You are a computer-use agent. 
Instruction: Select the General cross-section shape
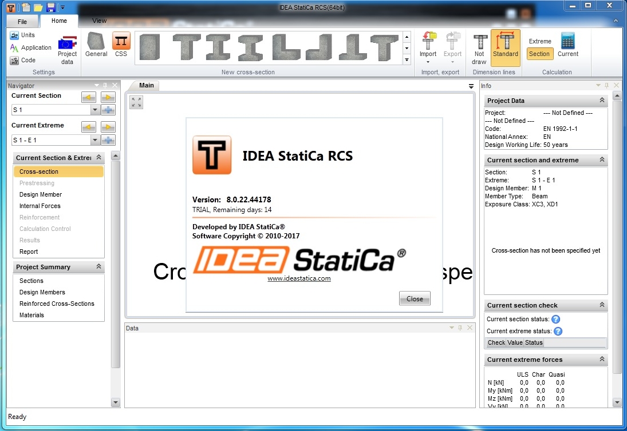pyautogui.click(x=96, y=45)
